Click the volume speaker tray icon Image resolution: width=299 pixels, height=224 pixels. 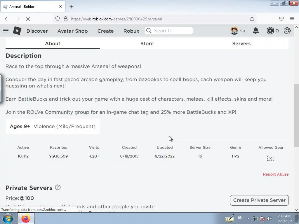tap(270, 218)
